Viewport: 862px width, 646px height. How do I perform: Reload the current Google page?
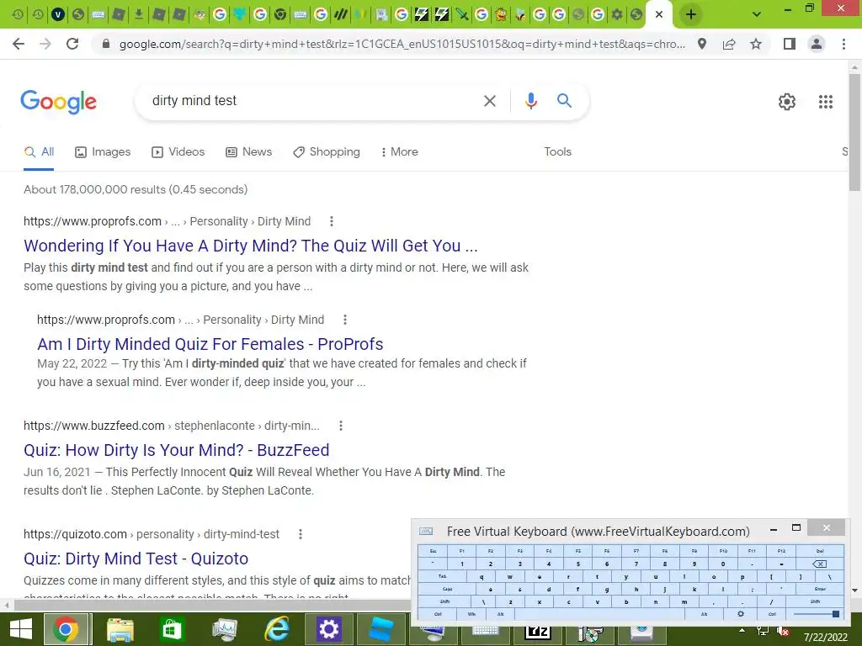coord(72,44)
